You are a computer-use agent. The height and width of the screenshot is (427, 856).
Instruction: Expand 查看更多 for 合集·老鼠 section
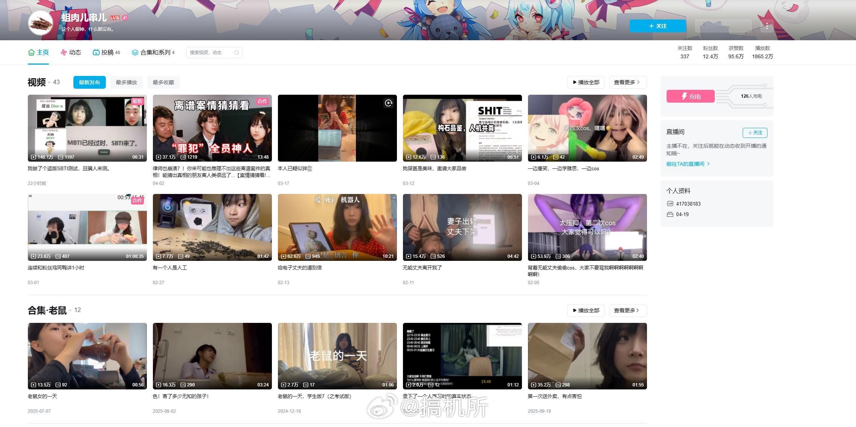(627, 310)
